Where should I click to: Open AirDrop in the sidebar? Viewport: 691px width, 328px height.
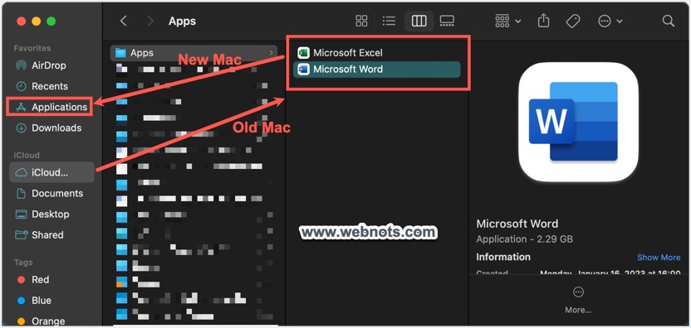click(x=41, y=65)
